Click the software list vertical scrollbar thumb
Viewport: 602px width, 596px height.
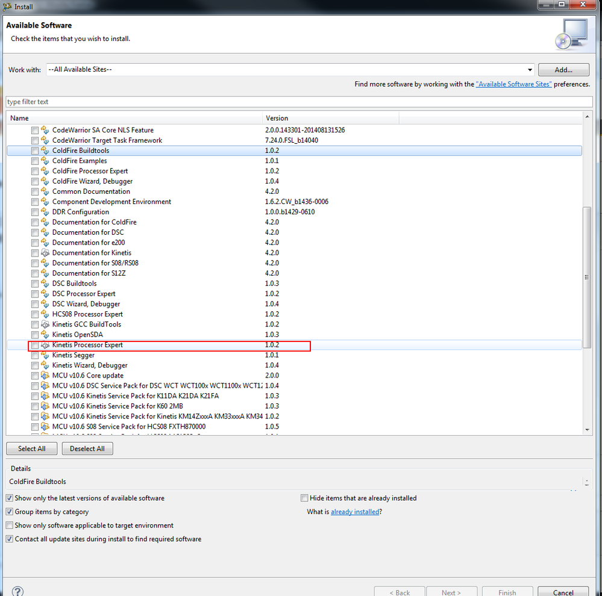[x=587, y=278]
